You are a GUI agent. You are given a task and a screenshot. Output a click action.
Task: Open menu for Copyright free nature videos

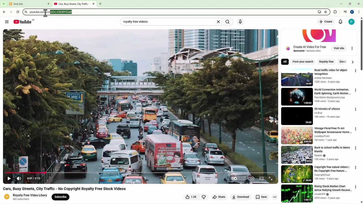pos(355,167)
